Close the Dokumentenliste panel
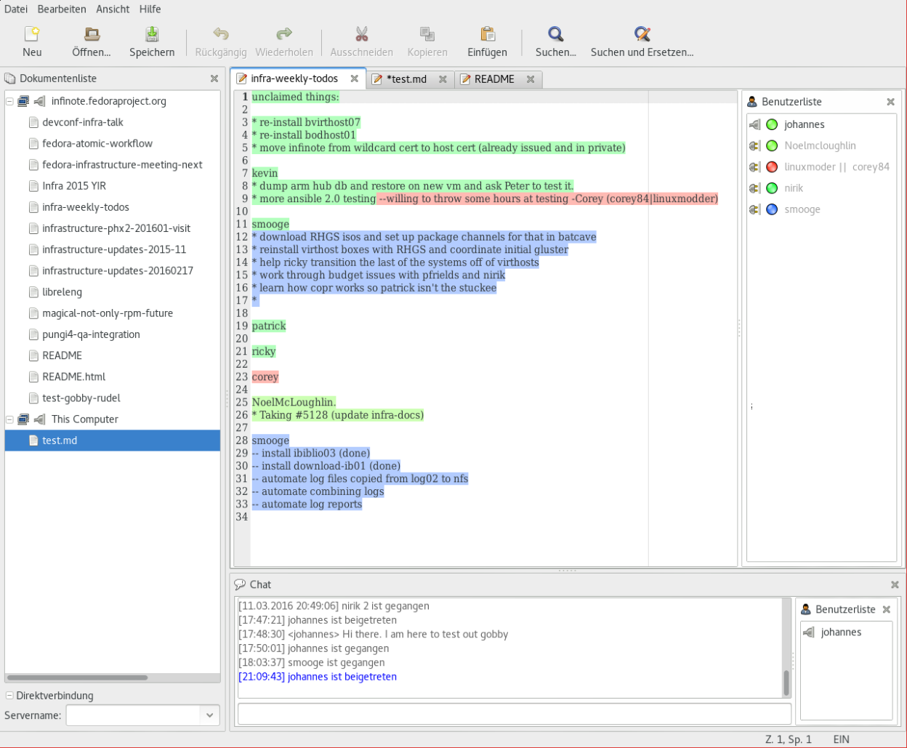 (214, 79)
